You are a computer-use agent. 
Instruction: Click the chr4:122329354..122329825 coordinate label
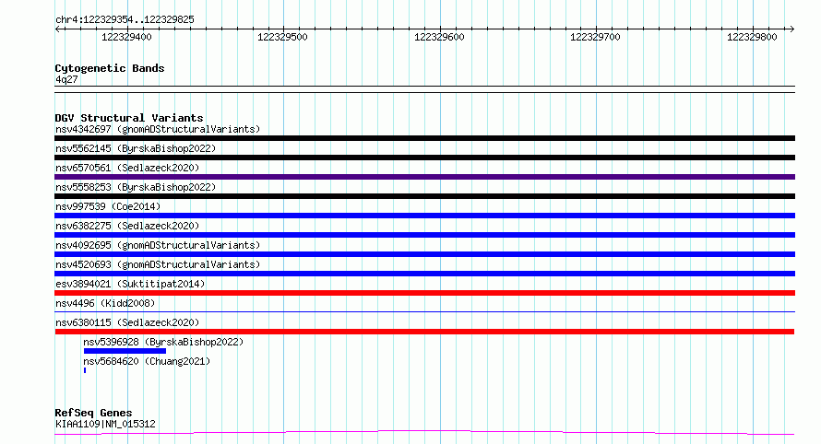coord(125,20)
